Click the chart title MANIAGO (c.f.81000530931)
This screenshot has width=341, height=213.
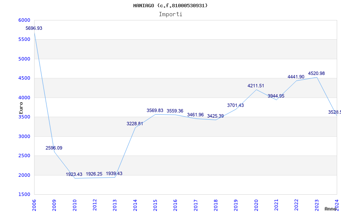point(170,6)
